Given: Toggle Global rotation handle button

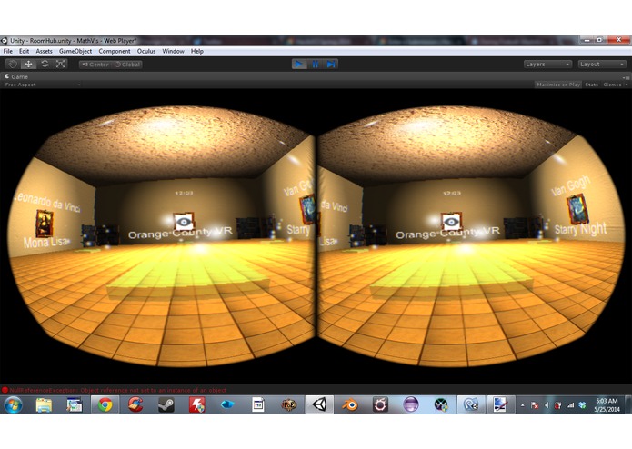Looking at the screenshot, I should tap(126, 65).
